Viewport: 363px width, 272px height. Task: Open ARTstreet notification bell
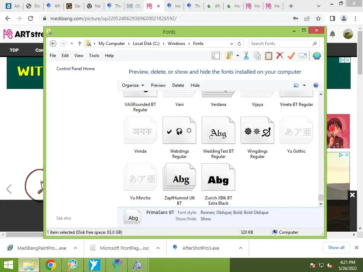333,34
